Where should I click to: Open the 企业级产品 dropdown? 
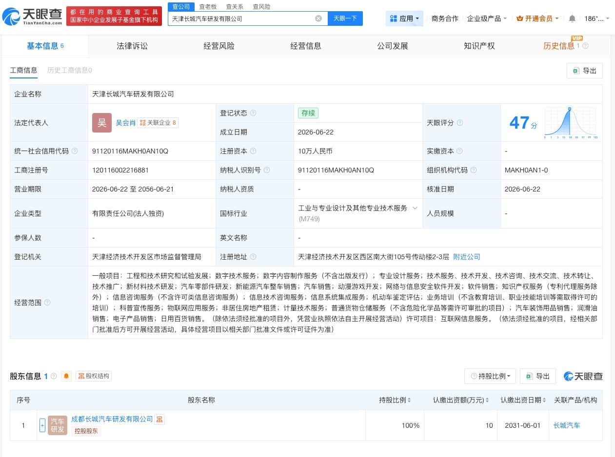coord(487,19)
